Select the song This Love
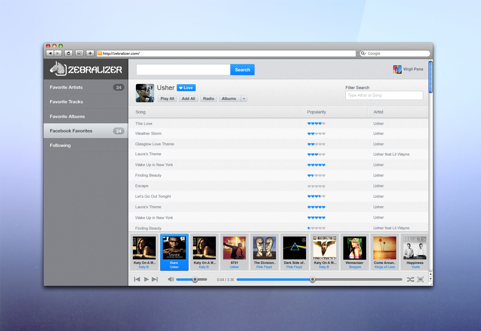The height and width of the screenshot is (331, 481). (144, 124)
